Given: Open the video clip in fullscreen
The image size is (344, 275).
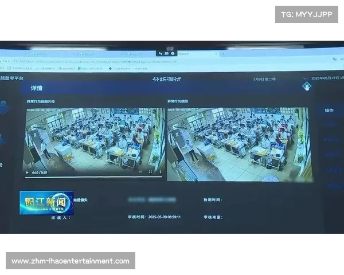Looking at the screenshot, I should [x=150, y=172].
